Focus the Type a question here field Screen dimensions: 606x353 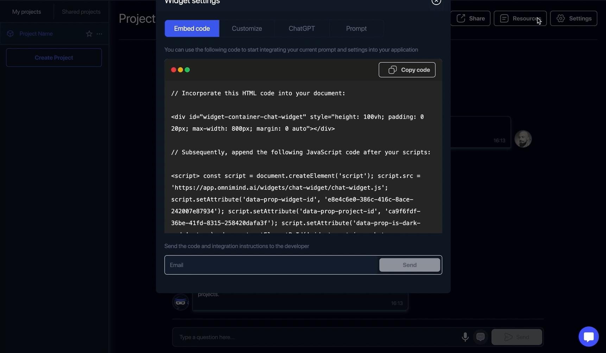317,337
